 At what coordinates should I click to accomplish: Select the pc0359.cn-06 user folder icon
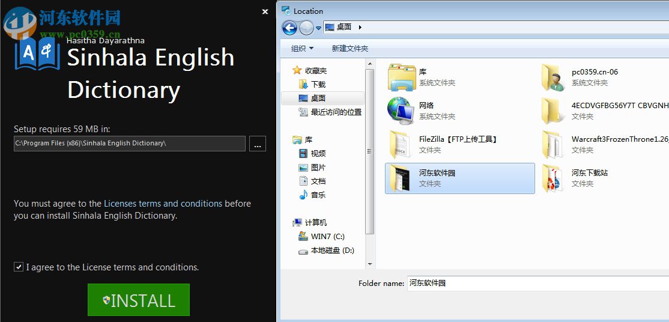(x=554, y=77)
